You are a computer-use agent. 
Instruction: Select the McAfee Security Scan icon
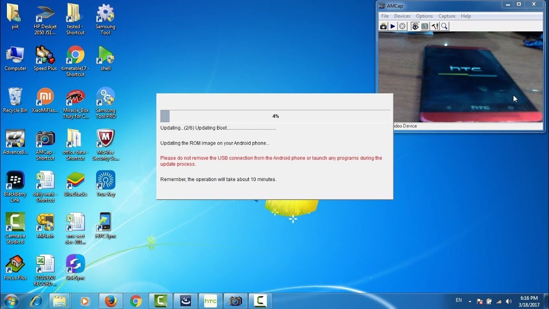click(x=106, y=145)
